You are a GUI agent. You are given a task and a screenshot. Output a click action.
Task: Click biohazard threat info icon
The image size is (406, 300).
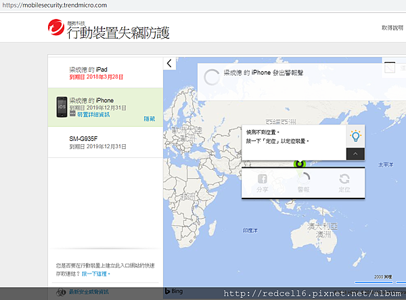coord(61,293)
